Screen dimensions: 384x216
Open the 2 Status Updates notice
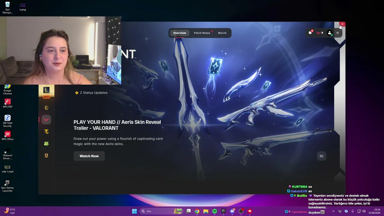pyautogui.click(x=91, y=93)
